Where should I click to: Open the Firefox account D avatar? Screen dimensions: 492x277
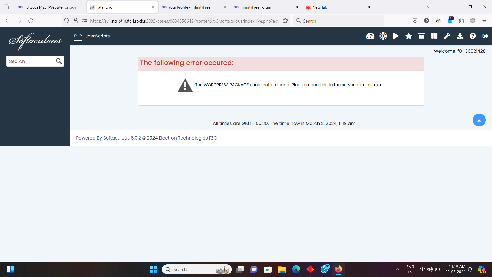tap(427, 21)
